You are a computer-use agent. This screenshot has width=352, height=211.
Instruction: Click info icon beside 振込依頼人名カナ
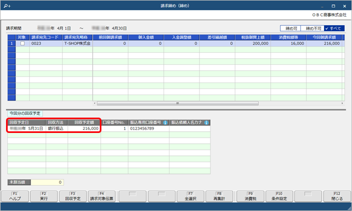point(207,123)
